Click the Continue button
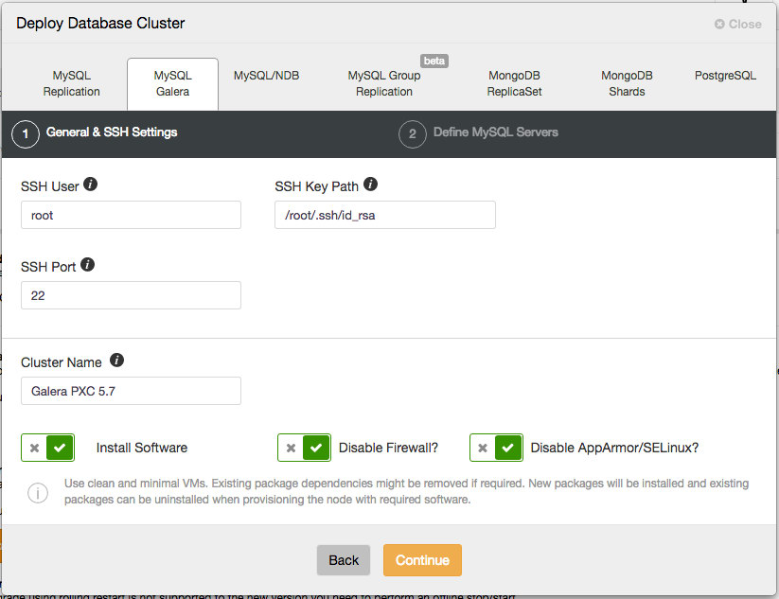This screenshot has width=779, height=599. pyautogui.click(x=422, y=560)
